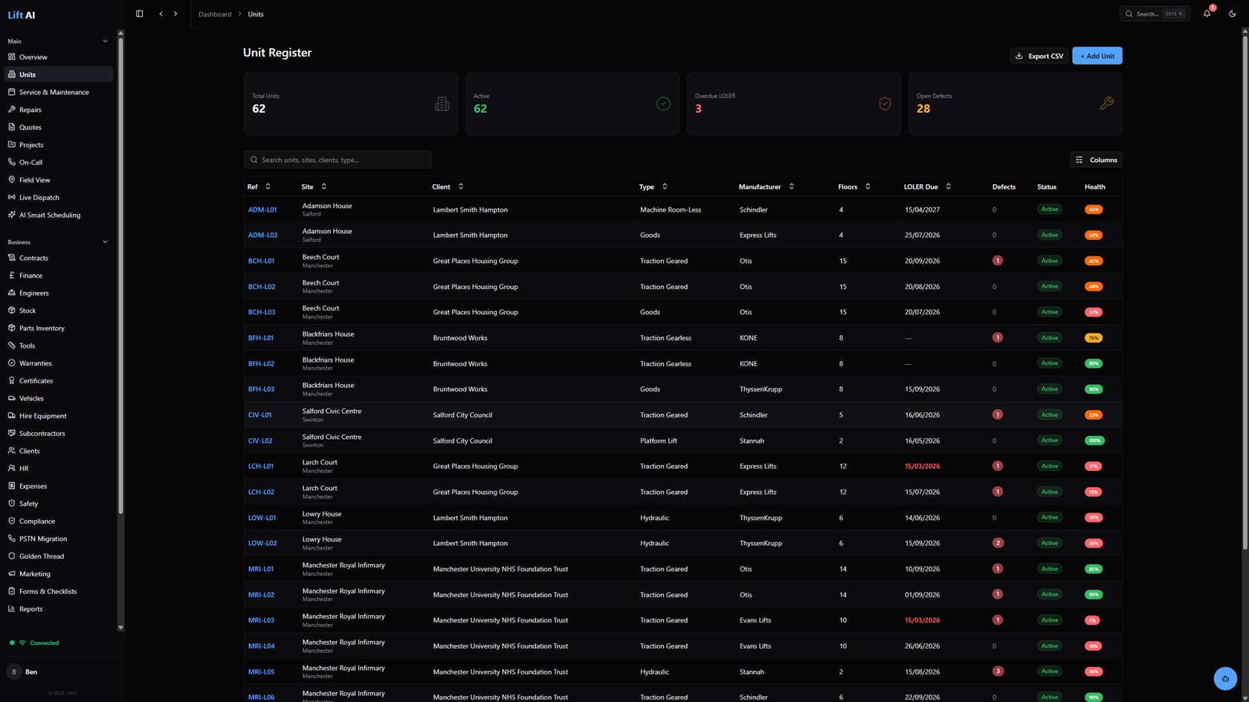This screenshot has width=1249, height=702.
Task: Focus the search units input field
Action: tap(338, 160)
